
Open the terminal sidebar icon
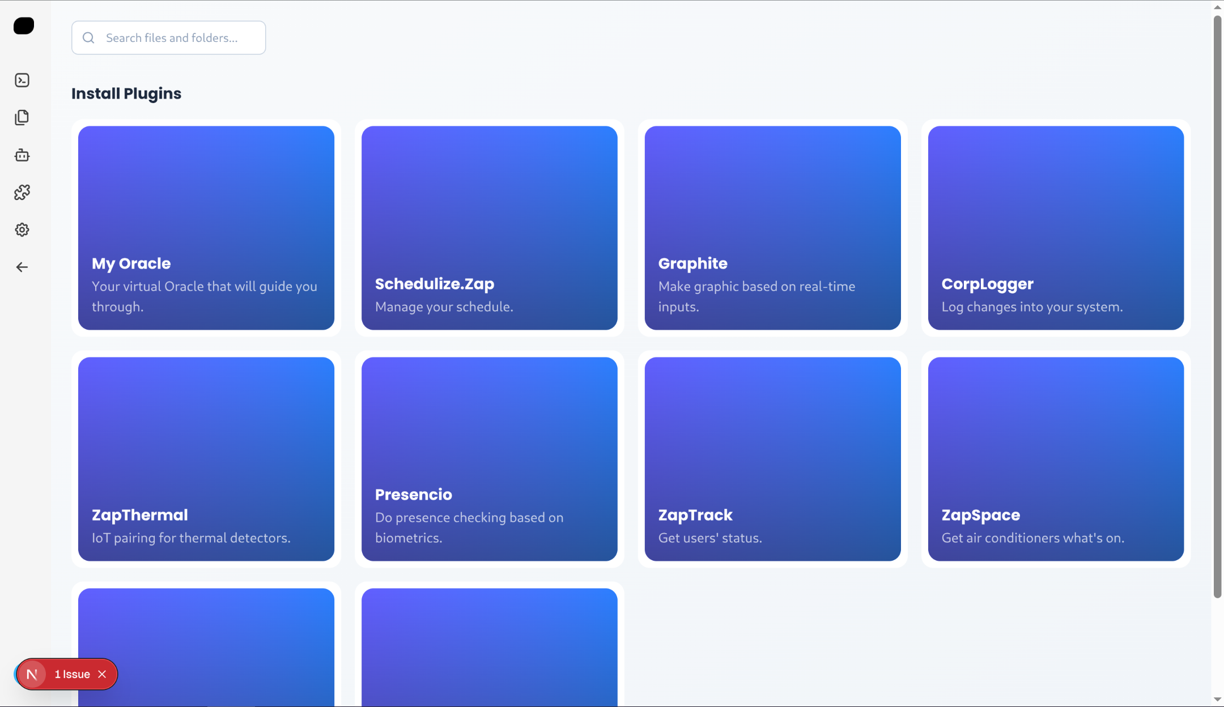pos(22,80)
